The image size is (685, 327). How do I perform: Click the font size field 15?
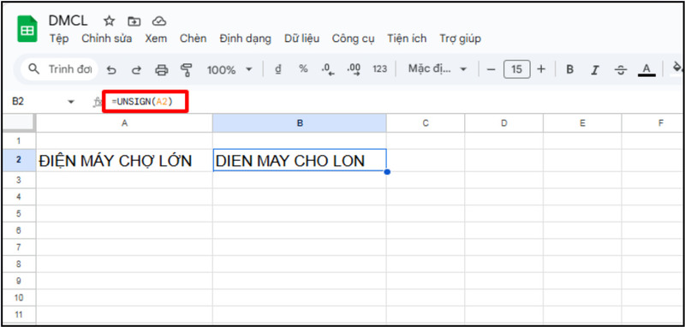[517, 69]
